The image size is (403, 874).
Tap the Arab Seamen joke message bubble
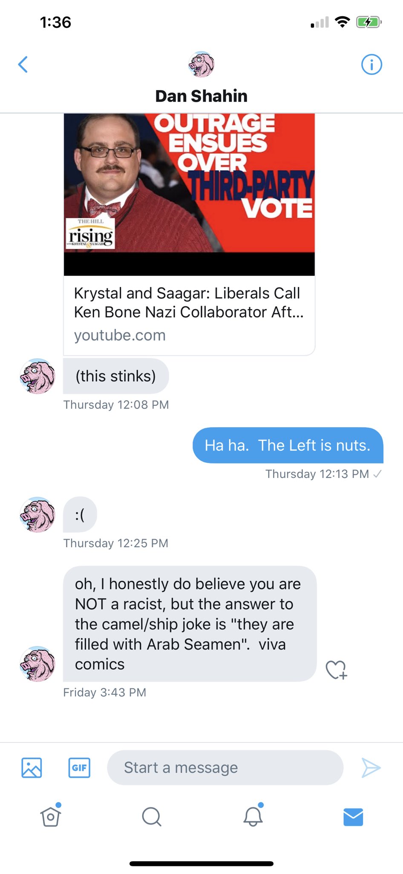point(190,623)
